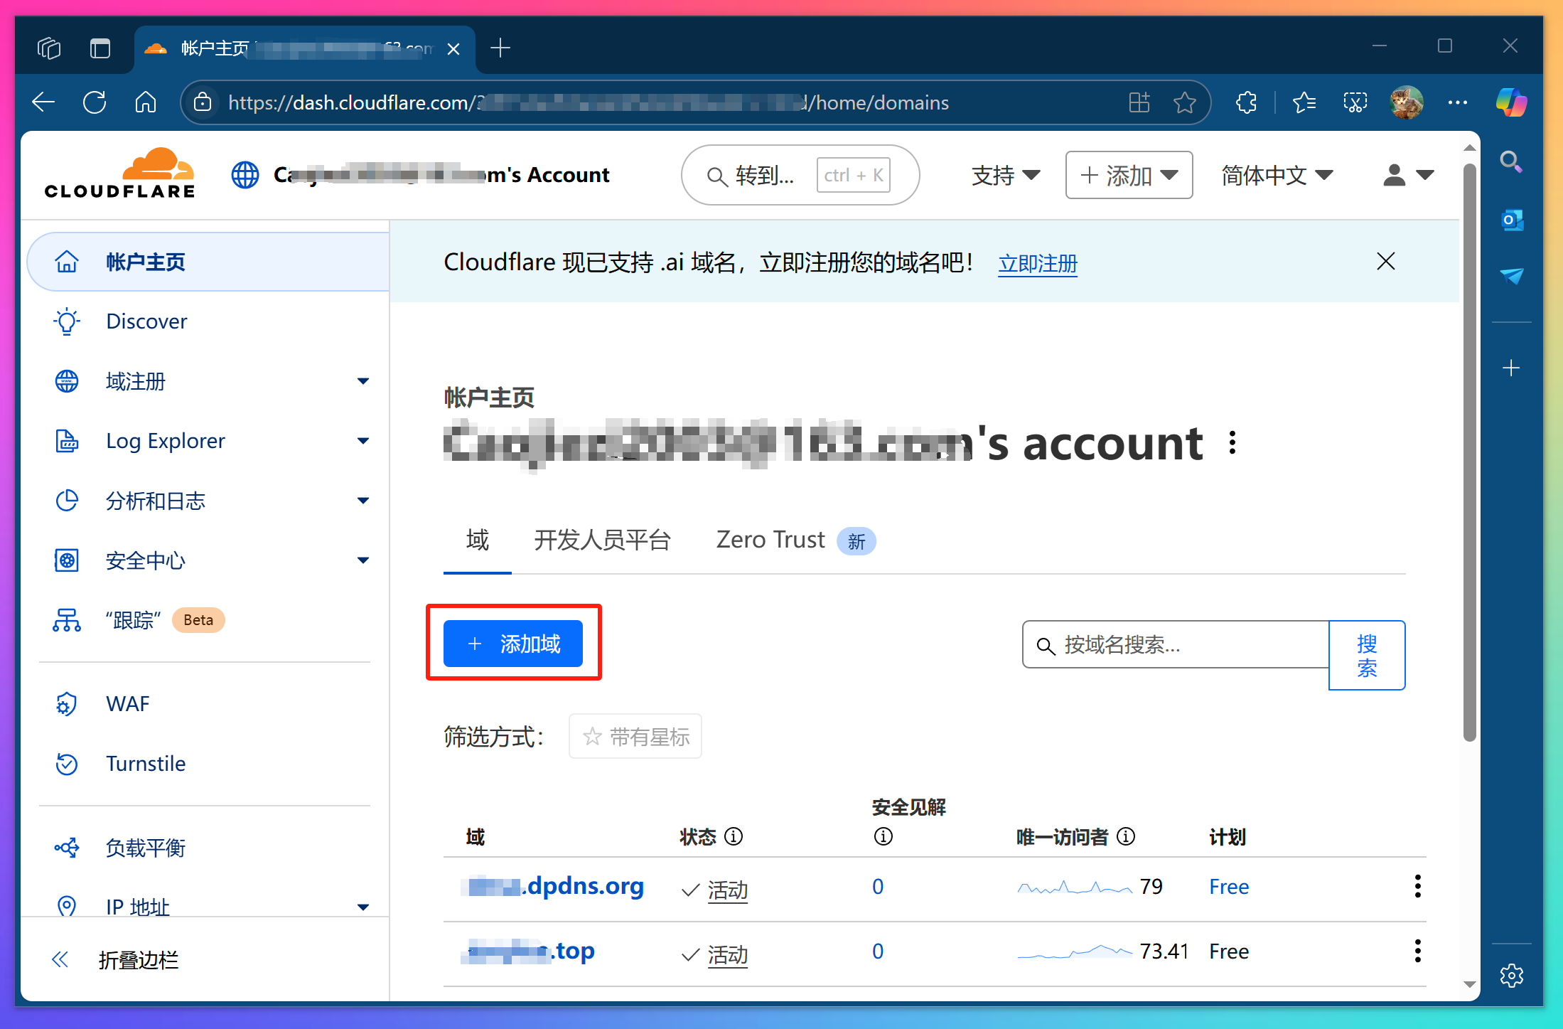Viewport: 1563px width, 1029px height.
Task: Open the 简体中文 language dropdown
Action: pyautogui.click(x=1276, y=175)
